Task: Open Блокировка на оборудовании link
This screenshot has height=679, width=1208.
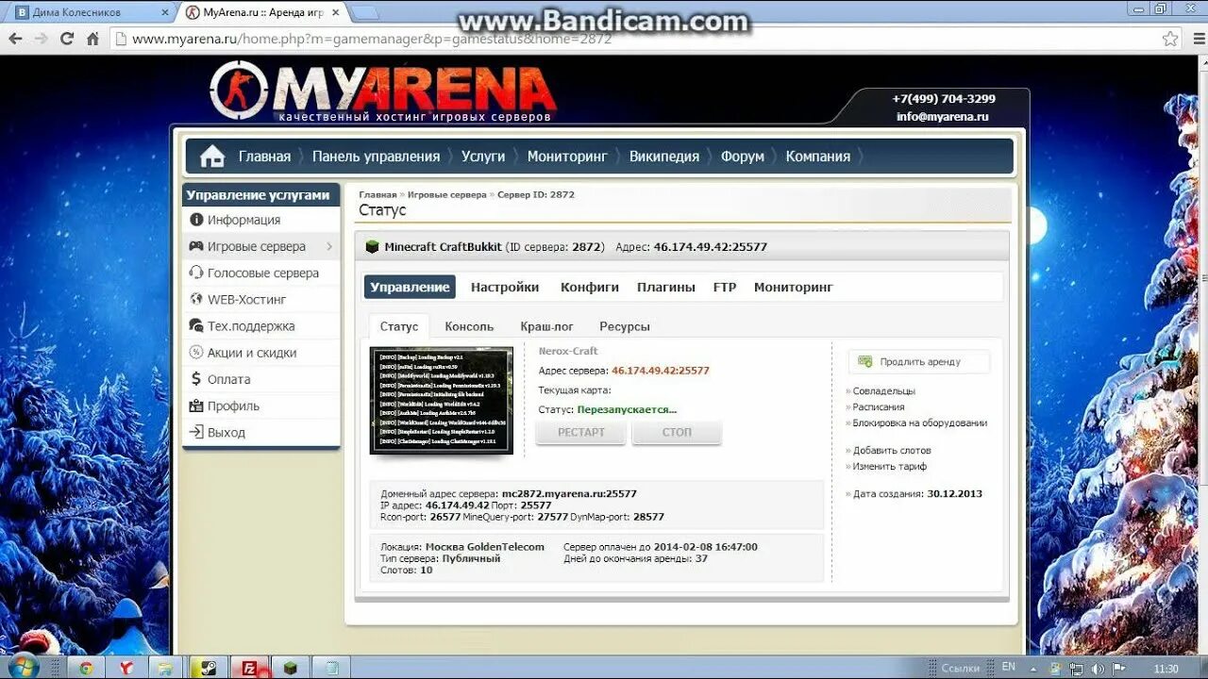Action: 920,422
